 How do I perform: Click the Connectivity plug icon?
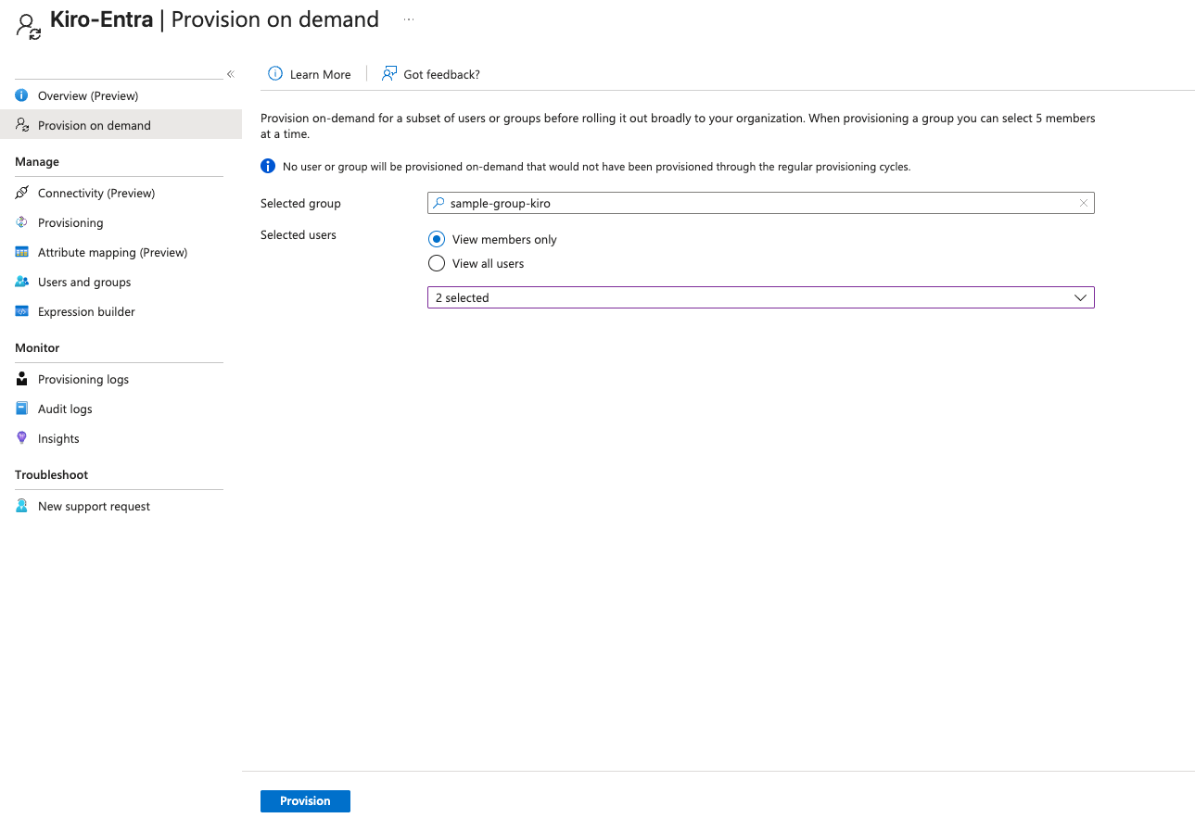pyautogui.click(x=22, y=193)
